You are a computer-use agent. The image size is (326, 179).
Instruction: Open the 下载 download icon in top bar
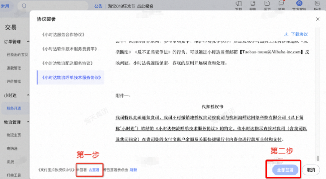pos(238,4)
